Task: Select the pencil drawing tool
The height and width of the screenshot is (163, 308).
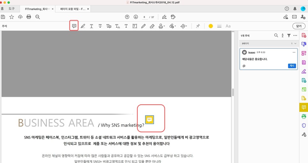Action: 143,26
